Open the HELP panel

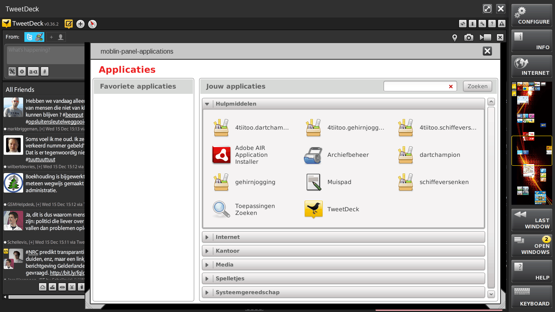[x=532, y=271]
